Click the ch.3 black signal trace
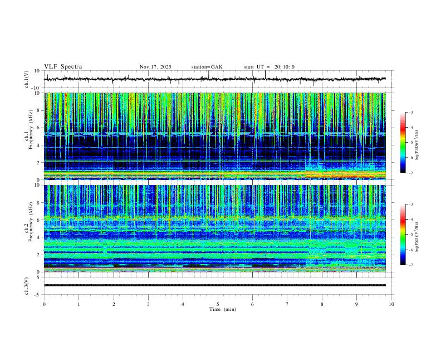 point(215,285)
